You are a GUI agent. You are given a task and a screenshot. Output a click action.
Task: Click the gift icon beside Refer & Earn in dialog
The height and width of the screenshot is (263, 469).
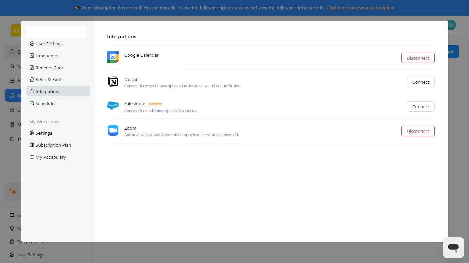click(32, 79)
